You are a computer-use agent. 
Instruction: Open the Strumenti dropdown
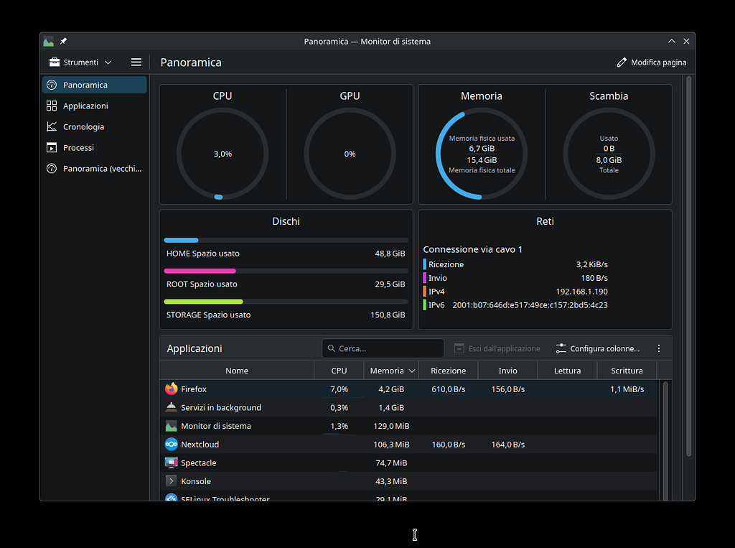(x=79, y=62)
